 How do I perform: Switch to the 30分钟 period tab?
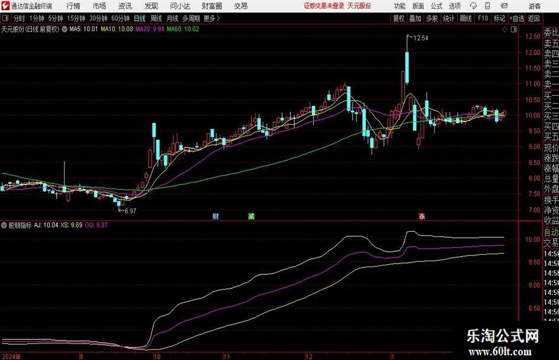coord(98,18)
